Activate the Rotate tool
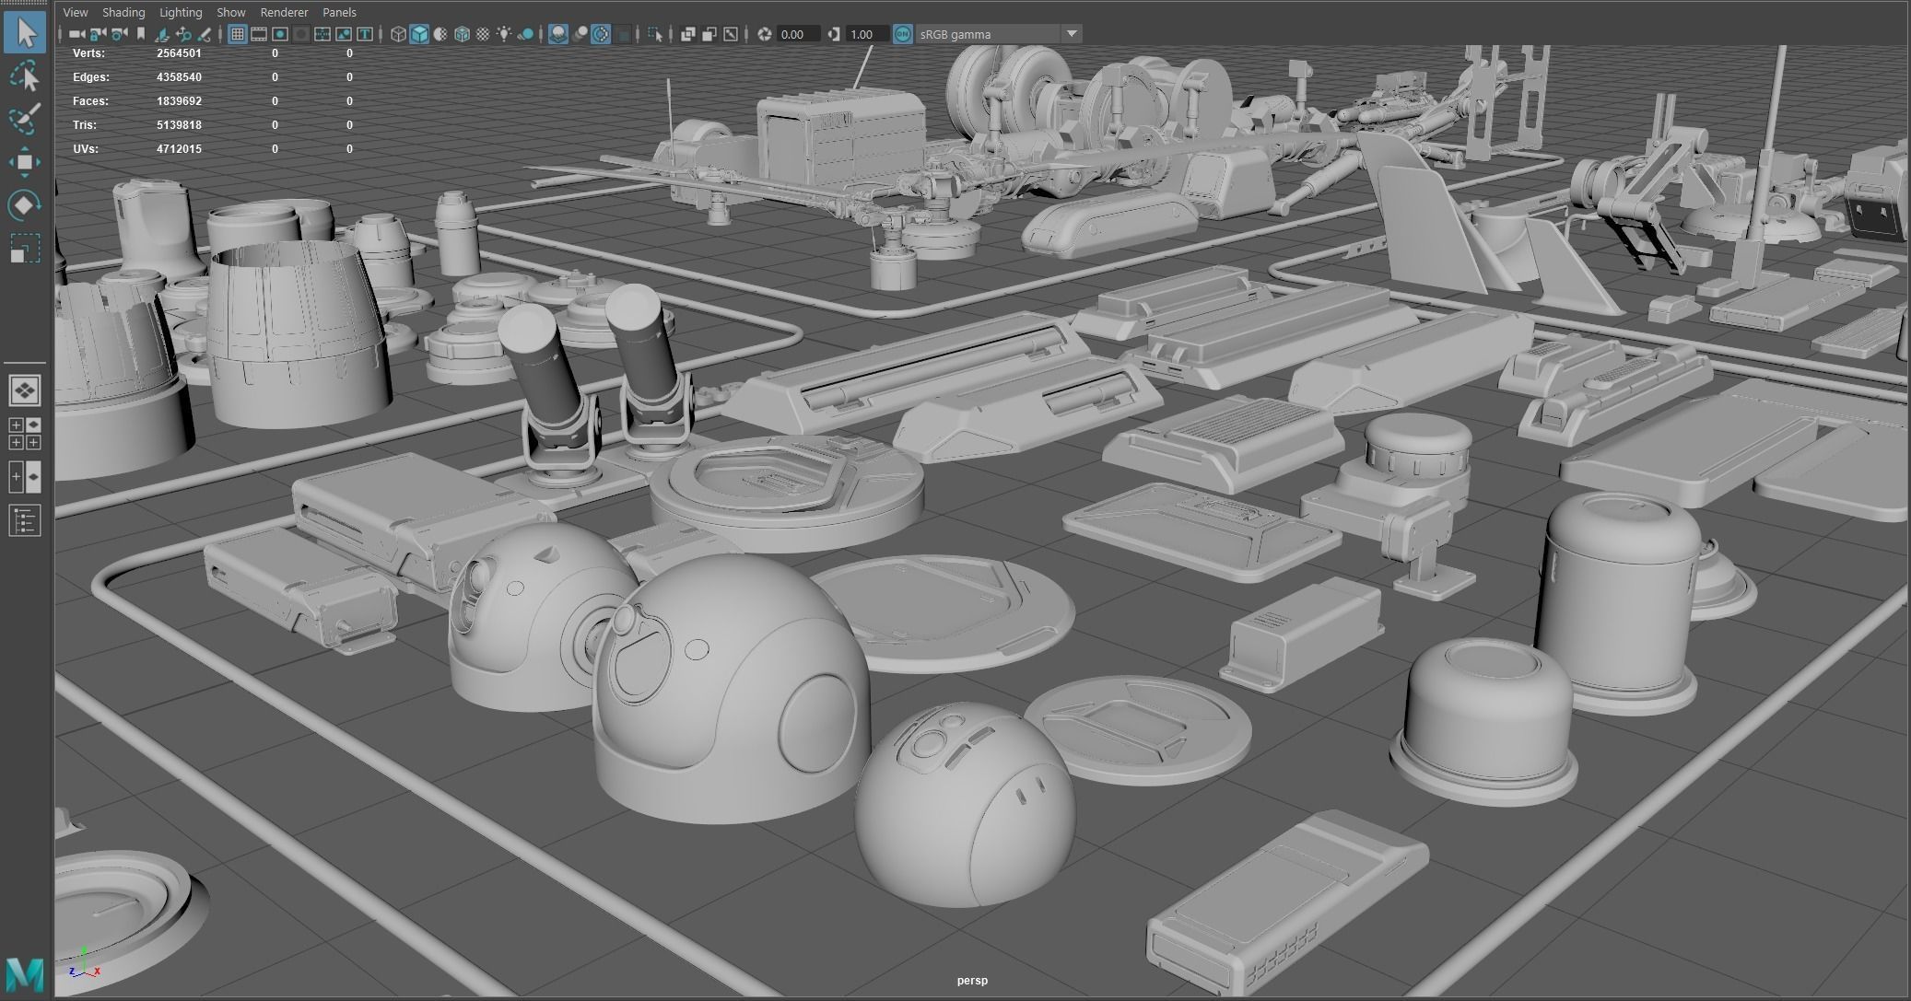Image resolution: width=1911 pixels, height=1001 pixels. pos(25,204)
